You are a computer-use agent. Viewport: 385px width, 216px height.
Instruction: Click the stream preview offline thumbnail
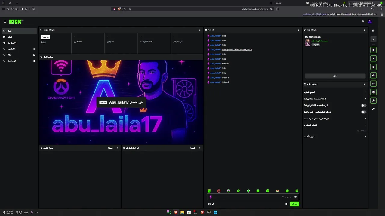121,102
